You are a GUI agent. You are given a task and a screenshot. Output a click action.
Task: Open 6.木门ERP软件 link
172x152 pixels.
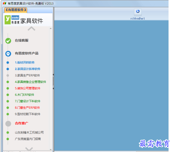coord(24,95)
